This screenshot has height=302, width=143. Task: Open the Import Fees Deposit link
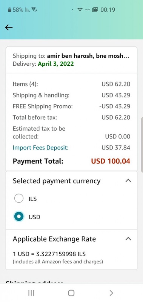[x=41, y=148]
